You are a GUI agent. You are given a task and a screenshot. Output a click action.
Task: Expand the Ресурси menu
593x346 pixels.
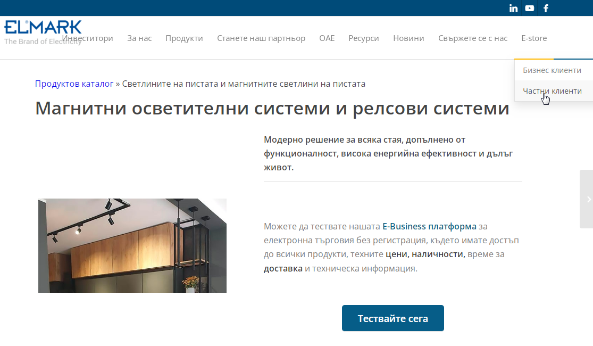tap(364, 38)
